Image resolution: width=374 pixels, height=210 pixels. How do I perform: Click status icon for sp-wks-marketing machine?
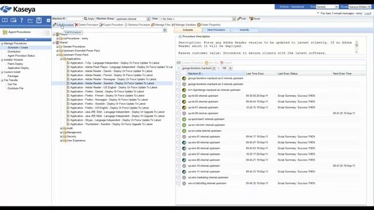[184, 177]
